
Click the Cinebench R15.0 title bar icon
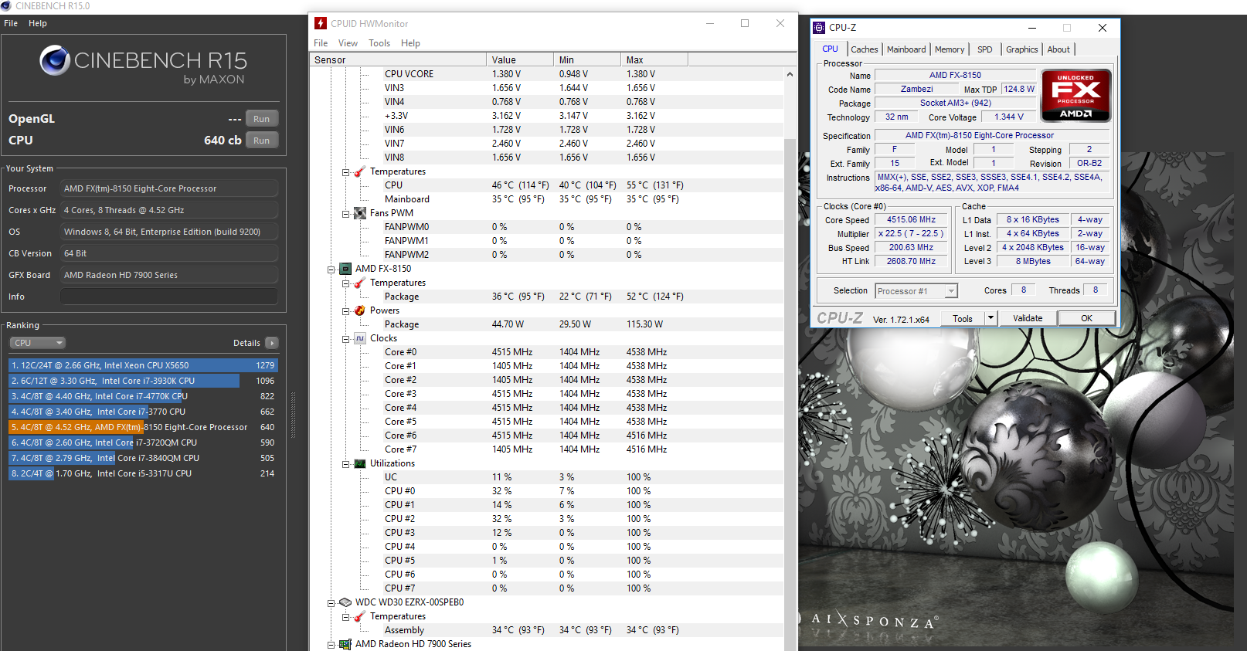tap(6, 5)
